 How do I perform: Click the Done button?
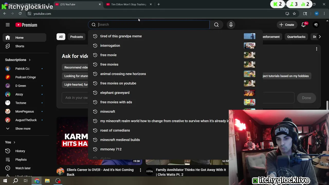(306, 98)
